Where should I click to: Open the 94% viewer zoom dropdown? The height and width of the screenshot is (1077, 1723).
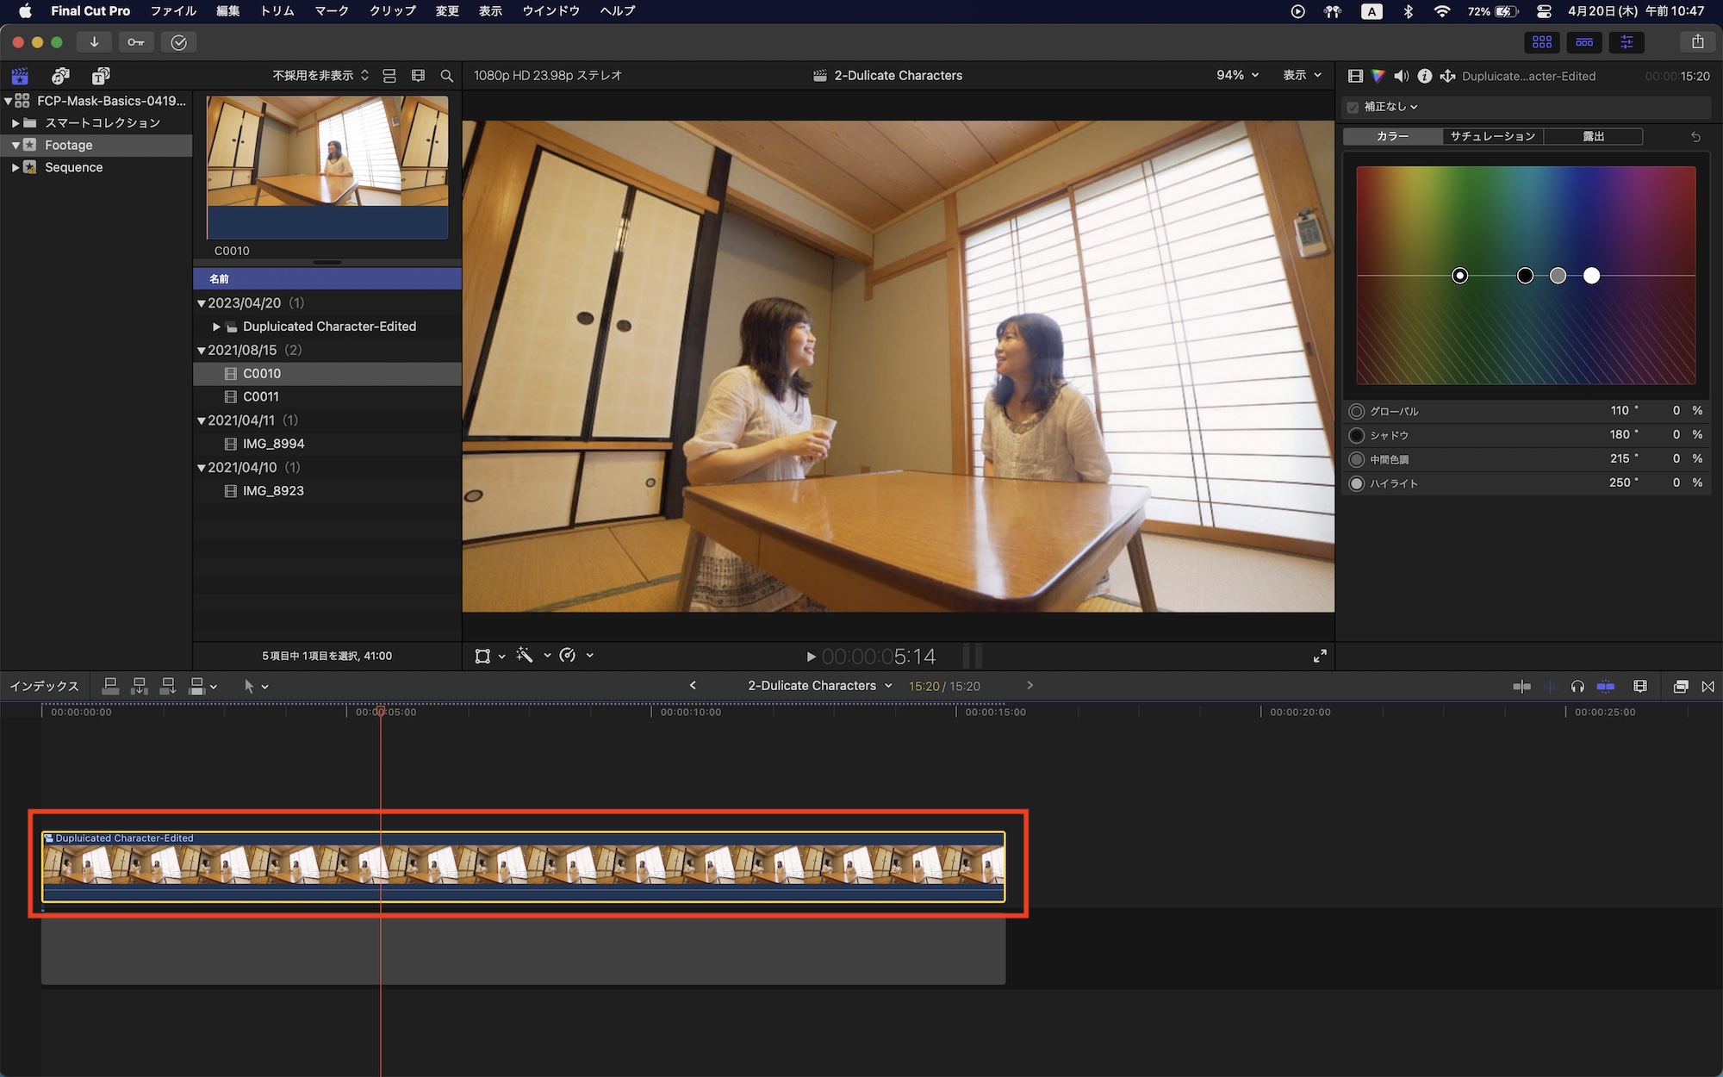coord(1237,76)
